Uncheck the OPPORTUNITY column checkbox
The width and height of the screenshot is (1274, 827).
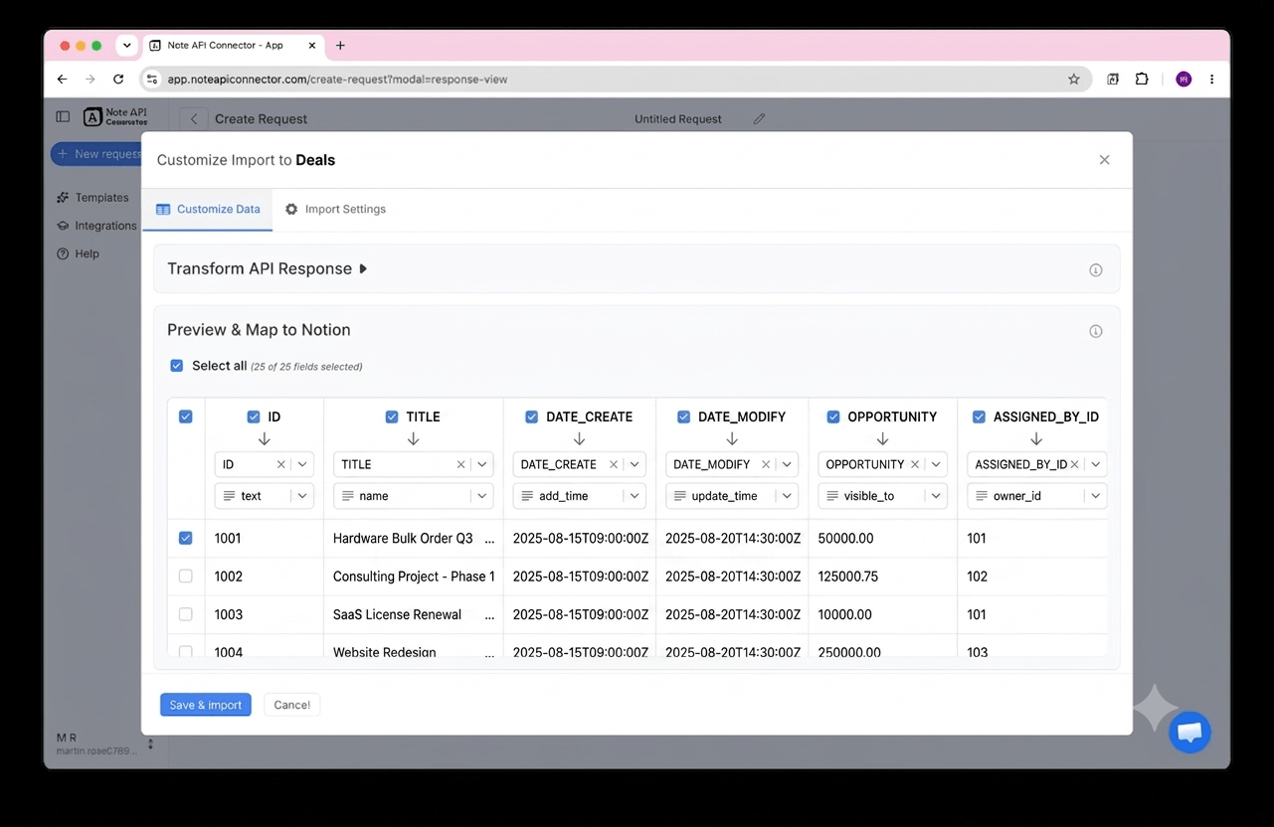833,417
